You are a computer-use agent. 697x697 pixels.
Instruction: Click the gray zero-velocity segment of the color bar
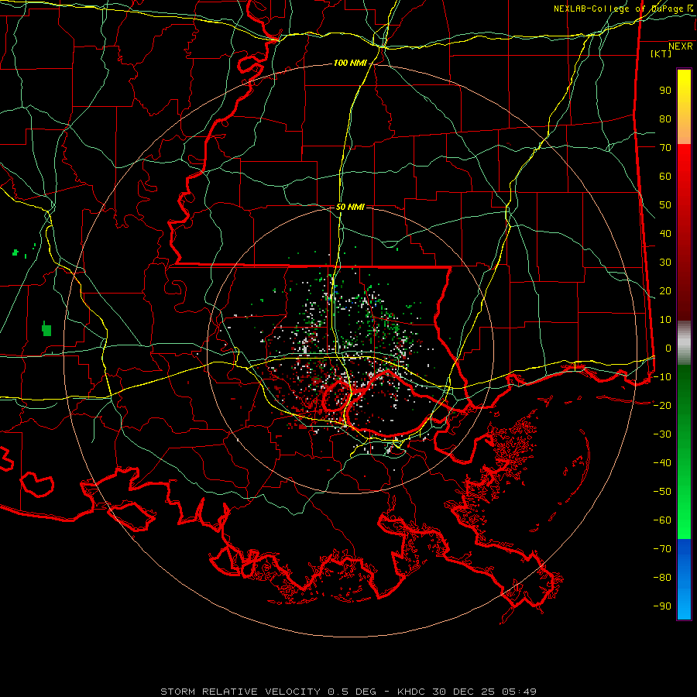point(684,343)
